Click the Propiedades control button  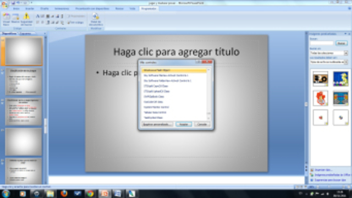[x=76, y=16]
